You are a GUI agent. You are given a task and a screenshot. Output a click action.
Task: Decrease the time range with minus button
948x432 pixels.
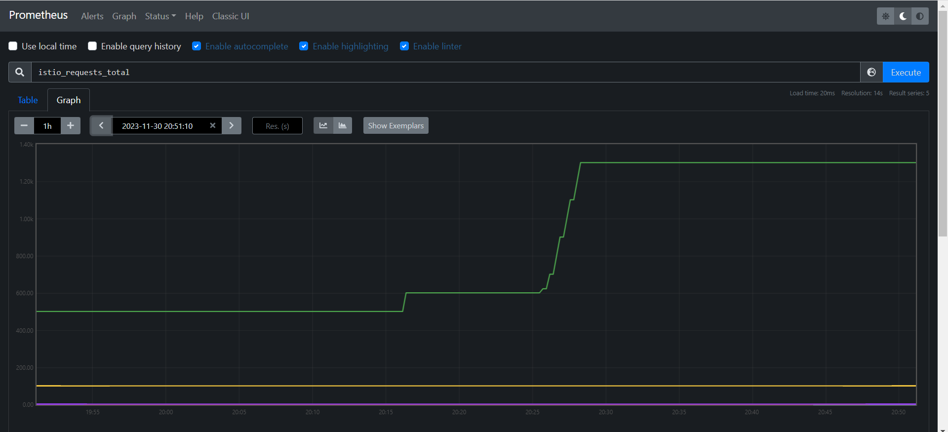[x=24, y=125]
